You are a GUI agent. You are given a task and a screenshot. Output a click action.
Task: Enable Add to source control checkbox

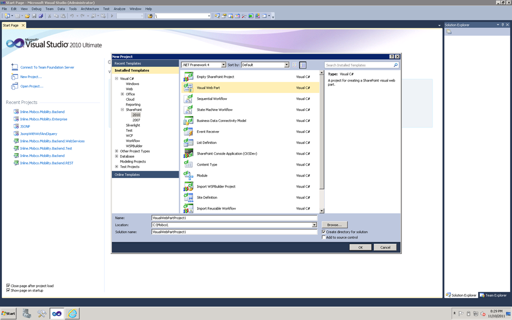point(323,237)
